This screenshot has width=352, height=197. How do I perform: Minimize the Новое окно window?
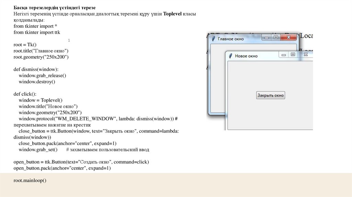click(x=284, y=55)
